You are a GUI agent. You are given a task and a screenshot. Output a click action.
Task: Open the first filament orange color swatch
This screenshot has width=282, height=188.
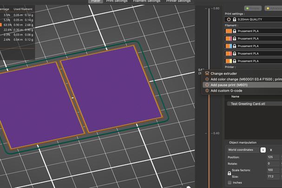tap(229, 31)
